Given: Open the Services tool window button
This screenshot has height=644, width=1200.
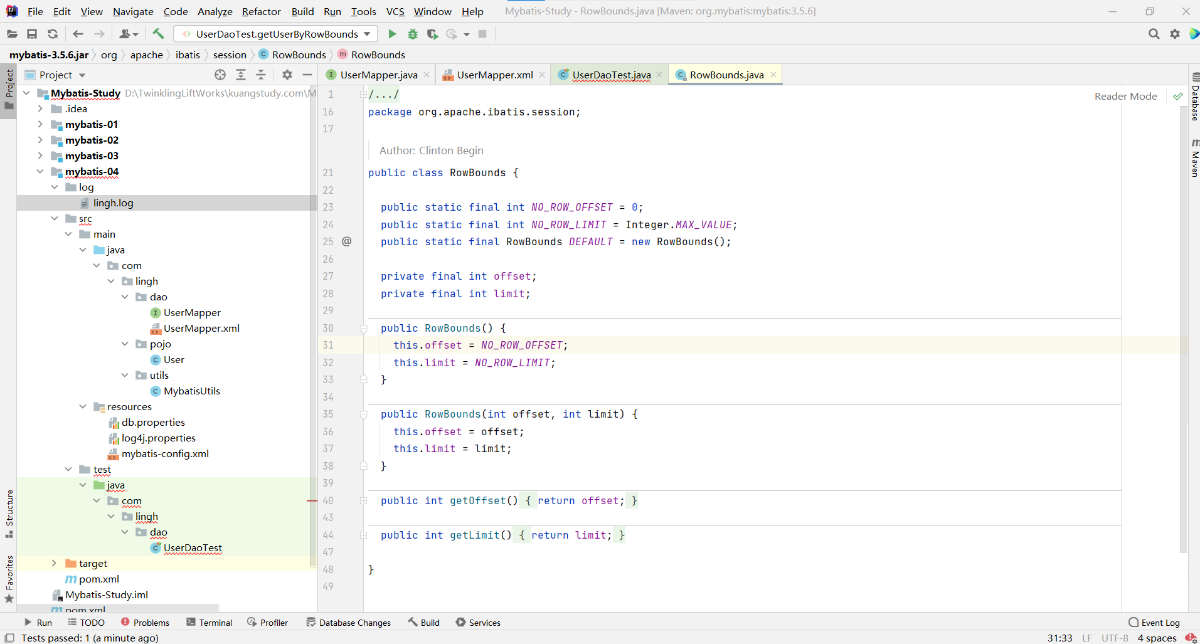Looking at the screenshot, I should point(479,623).
